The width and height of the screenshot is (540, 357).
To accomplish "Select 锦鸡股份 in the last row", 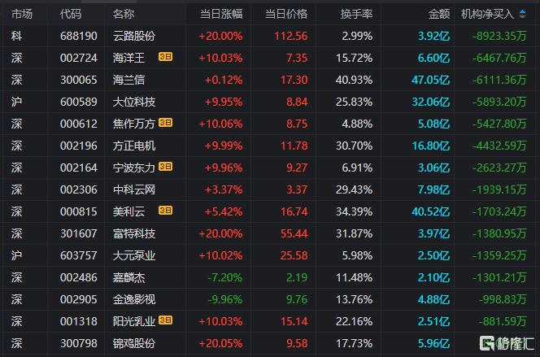I will point(134,343).
